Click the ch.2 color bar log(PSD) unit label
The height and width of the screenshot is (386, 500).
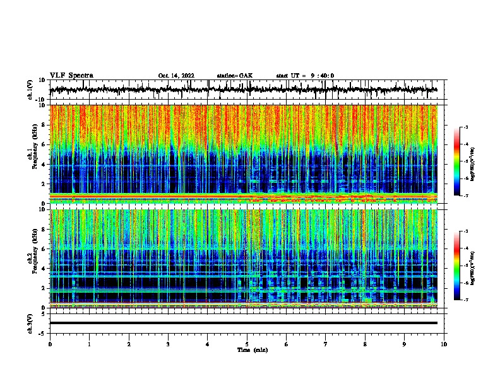(472, 268)
